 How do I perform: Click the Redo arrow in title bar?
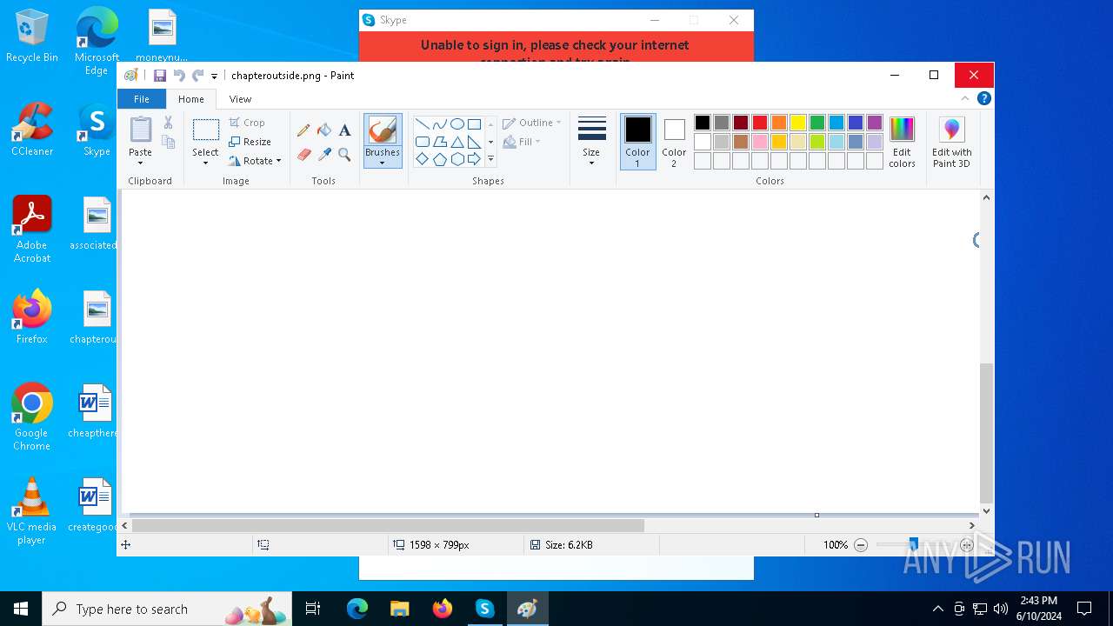tap(198, 76)
